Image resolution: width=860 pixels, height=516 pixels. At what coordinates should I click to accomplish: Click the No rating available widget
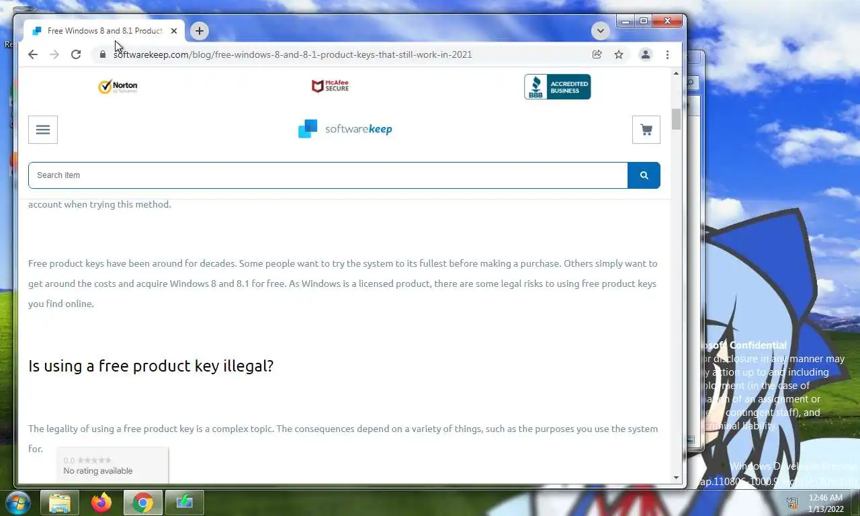point(112,465)
